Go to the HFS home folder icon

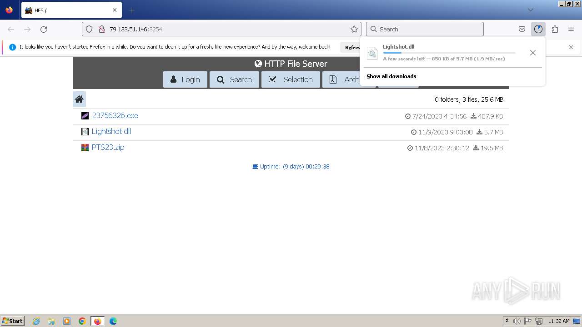point(79,99)
